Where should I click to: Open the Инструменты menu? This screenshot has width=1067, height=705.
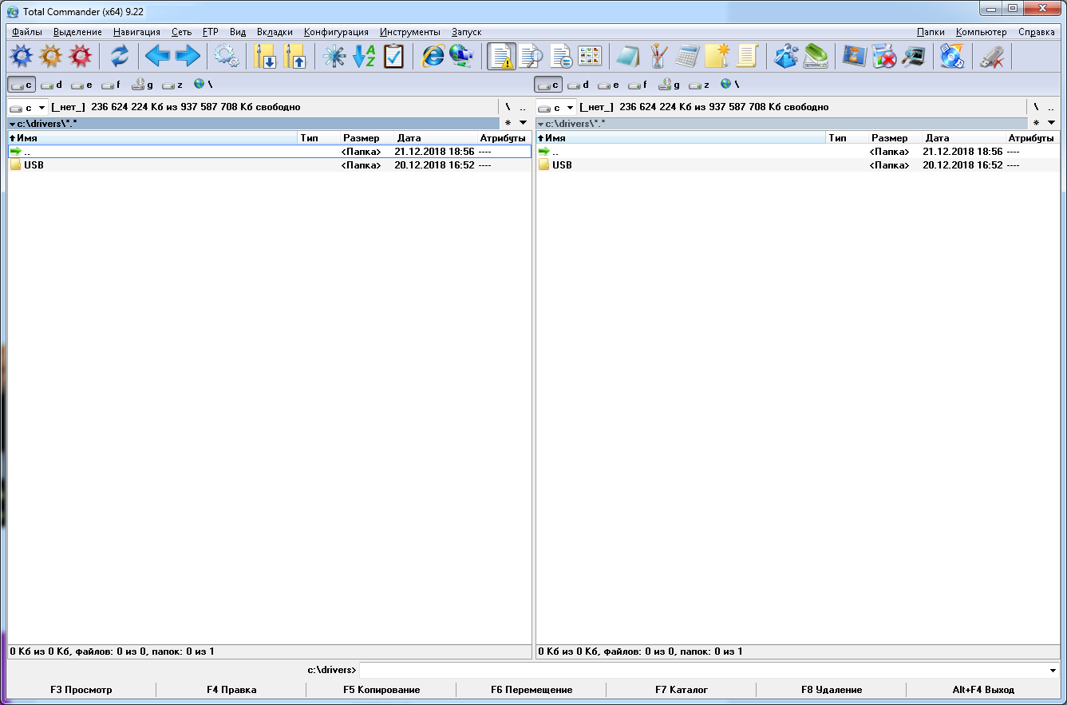[x=410, y=32]
